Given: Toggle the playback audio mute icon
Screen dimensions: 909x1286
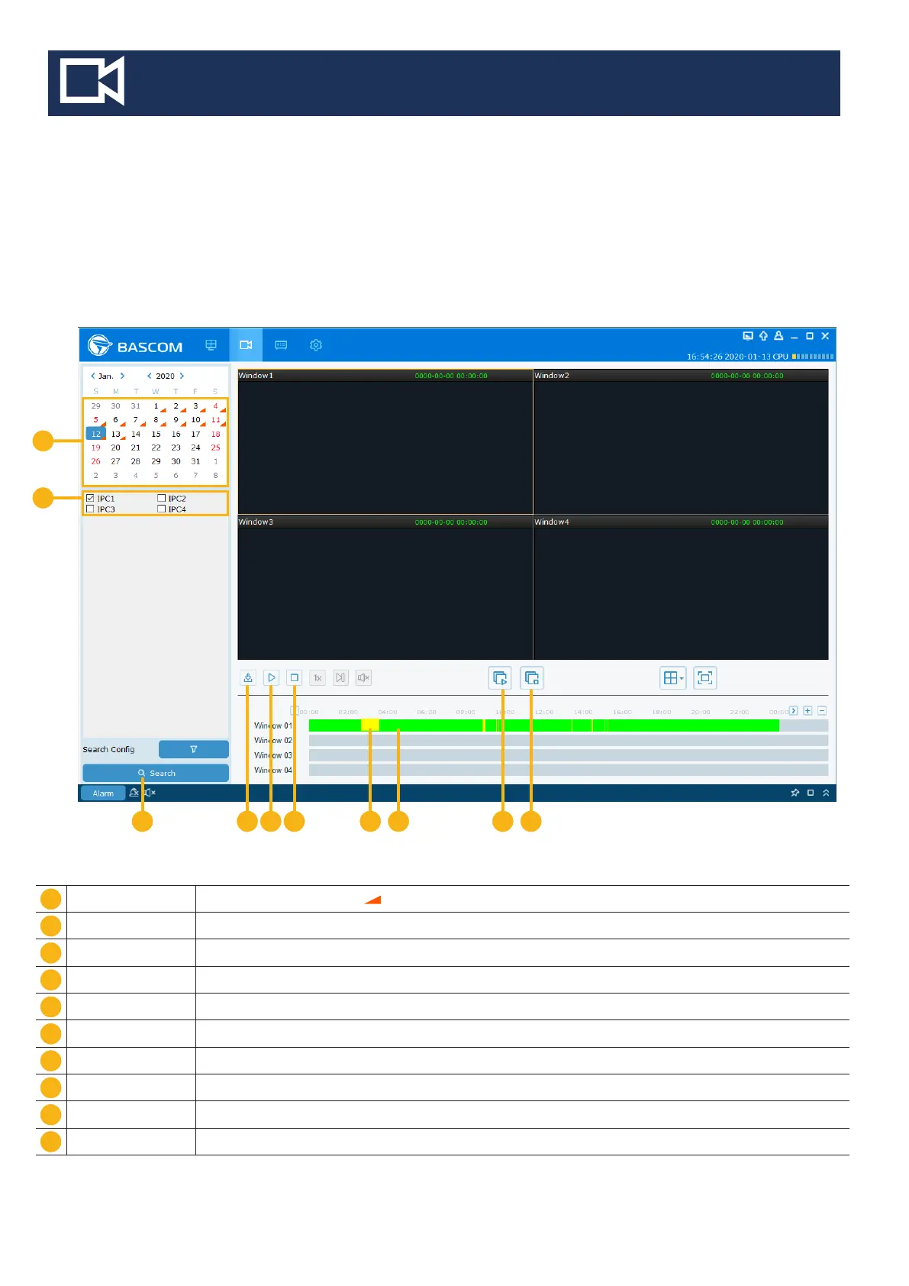Looking at the screenshot, I should coord(364,677).
